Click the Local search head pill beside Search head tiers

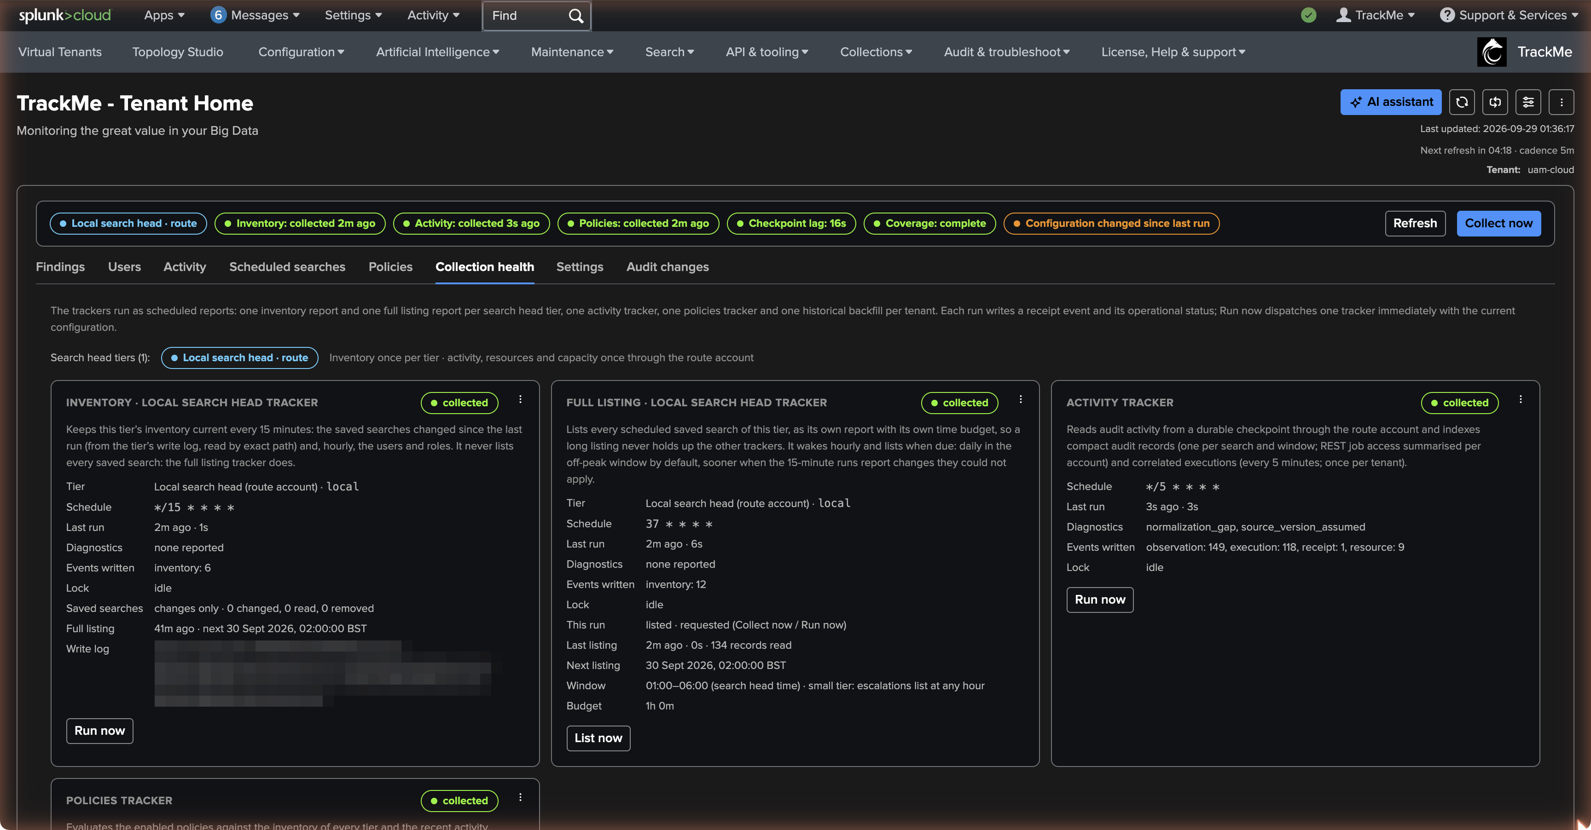point(240,358)
